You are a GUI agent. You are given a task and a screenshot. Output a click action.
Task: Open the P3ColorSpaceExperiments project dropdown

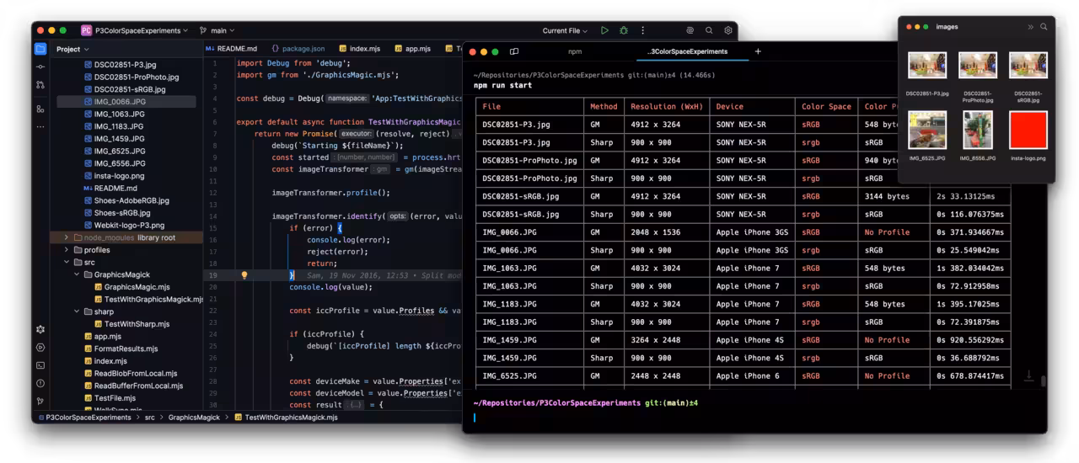[x=142, y=30]
